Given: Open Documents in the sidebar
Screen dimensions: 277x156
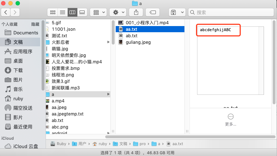Looking at the screenshot, I should [x=26, y=33].
